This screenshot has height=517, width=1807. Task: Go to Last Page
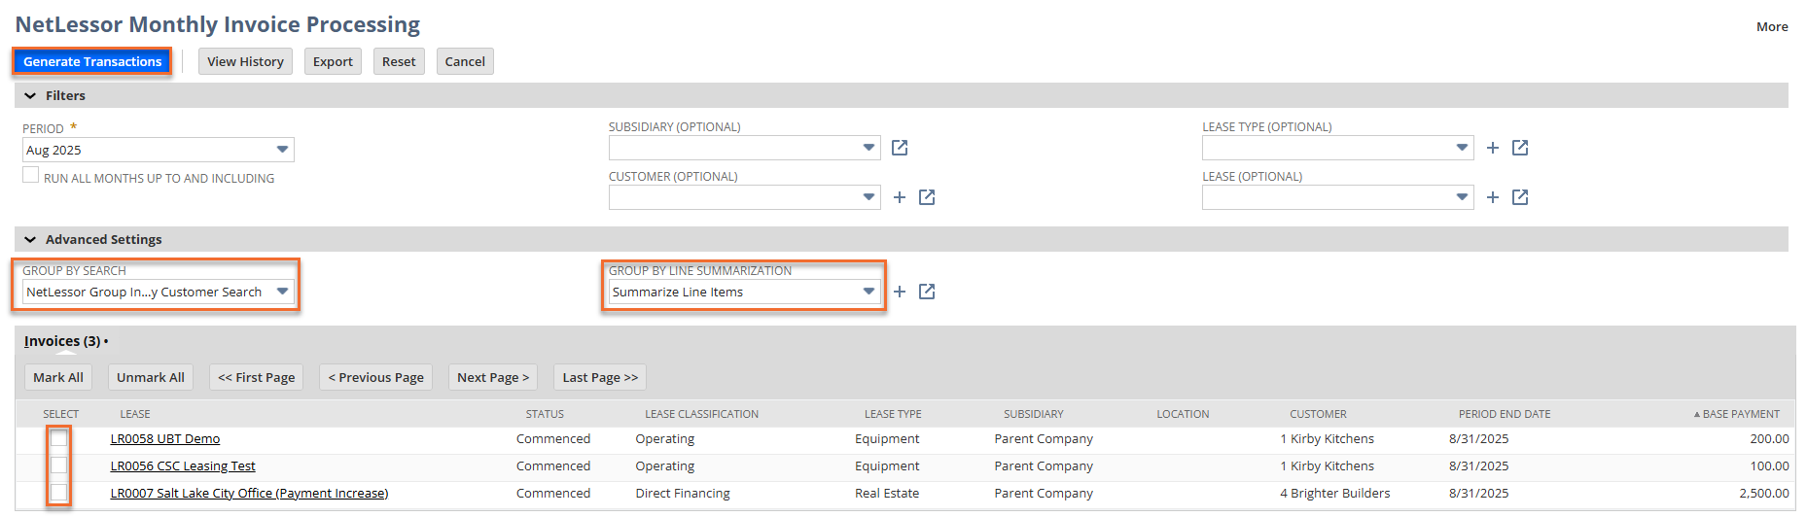click(x=600, y=377)
